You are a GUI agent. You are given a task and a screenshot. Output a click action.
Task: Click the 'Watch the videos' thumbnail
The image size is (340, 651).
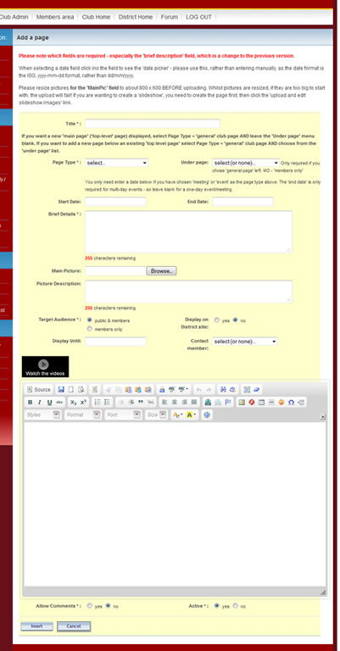45,366
